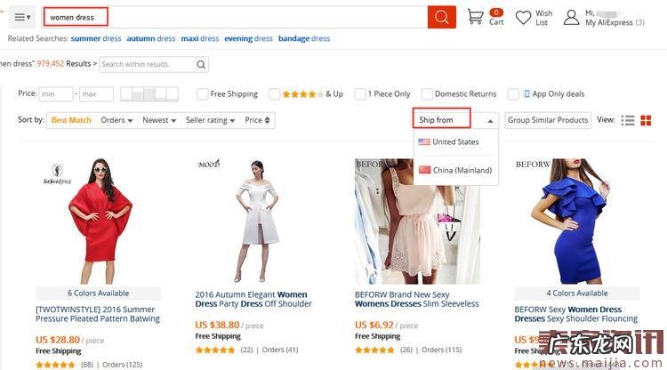667x370 pixels.
Task: Open the hamburger categories menu
Action: tap(23, 17)
